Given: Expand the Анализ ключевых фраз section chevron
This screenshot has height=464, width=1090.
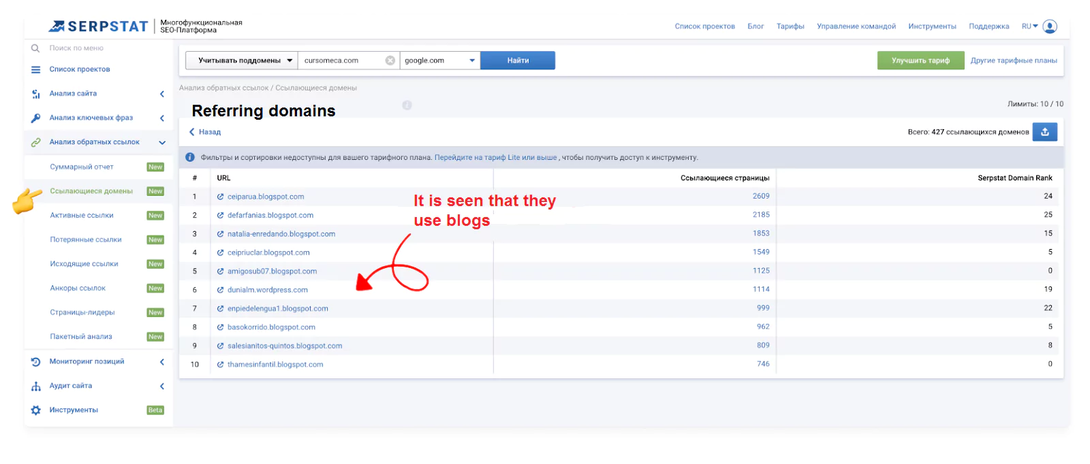Looking at the screenshot, I should point(162,118).
